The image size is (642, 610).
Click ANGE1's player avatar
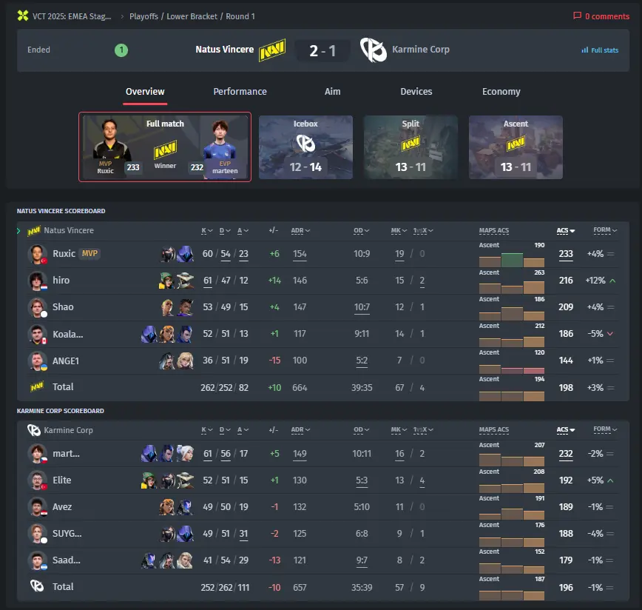tap(37, 361)
